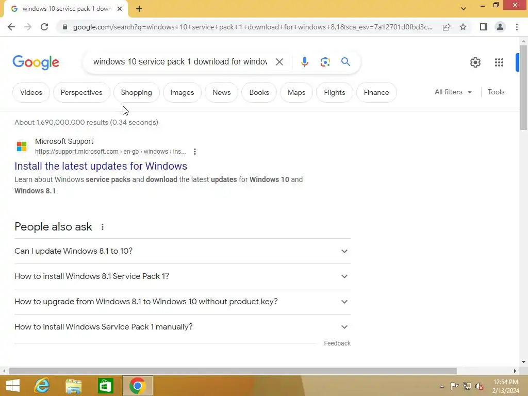This screenshot has width=528, height=396.
Task: Click Chrome icon in taskbar
Action: tap(137, 386)
